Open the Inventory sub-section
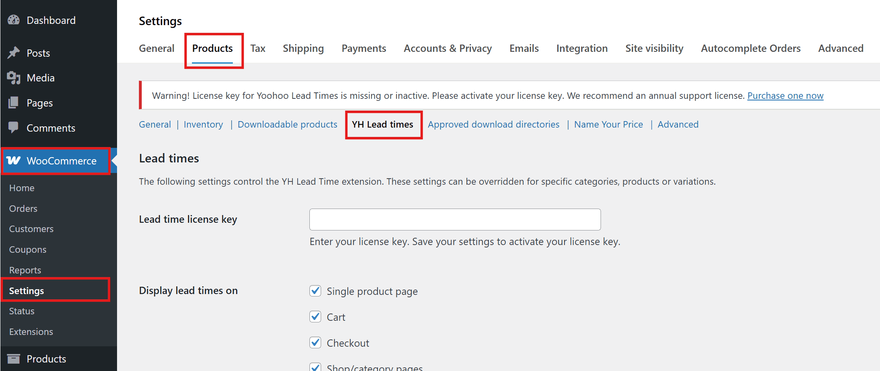 click(203, 124)
